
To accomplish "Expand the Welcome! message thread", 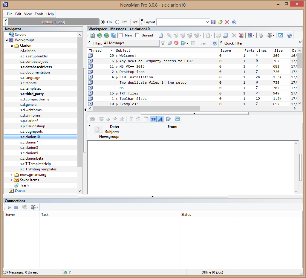I will (117, 56).
